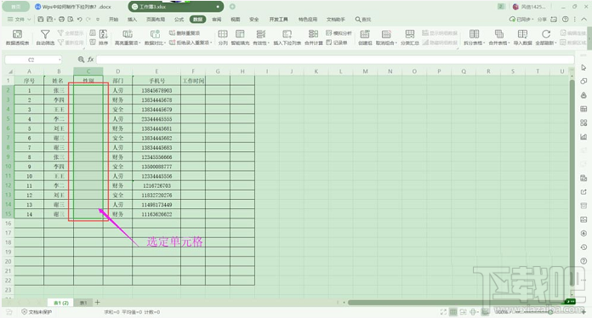Switch to the 视图 View ribbon tab

pyautogui.click(x=236, y=20)
